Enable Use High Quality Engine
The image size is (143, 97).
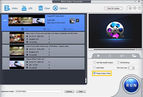pyautogui.click(x=94, y=62)
